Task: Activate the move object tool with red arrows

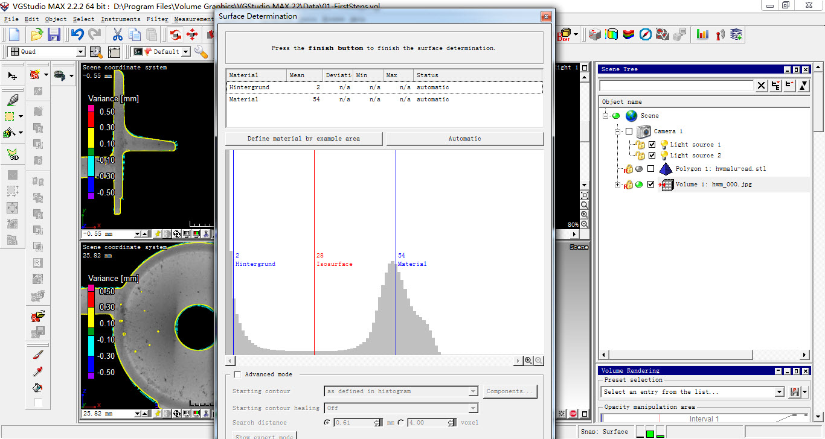Action: (192, 34)
